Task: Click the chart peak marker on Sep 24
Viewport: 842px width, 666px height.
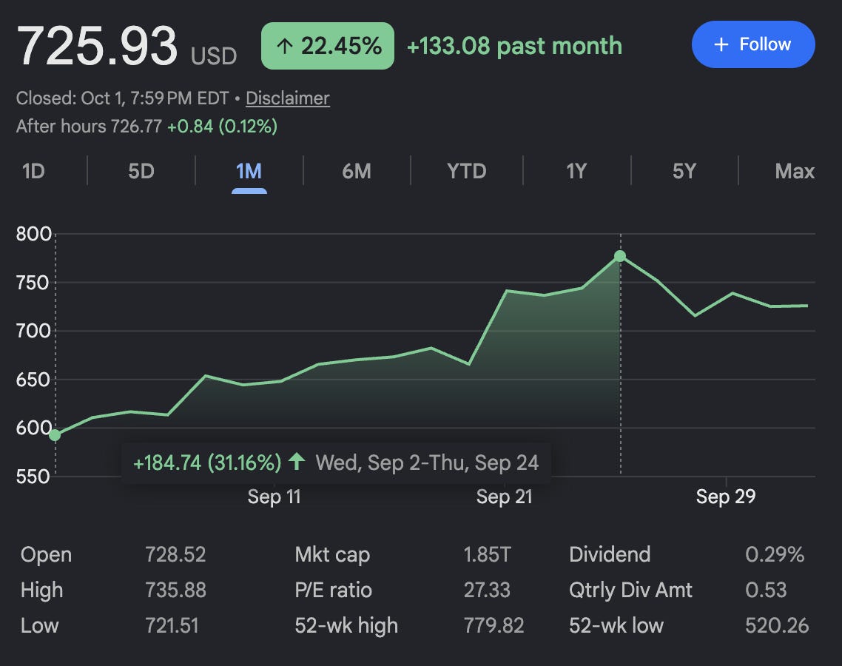Action: click(x=620, y=256)
